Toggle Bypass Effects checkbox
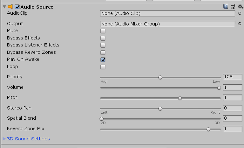This screenshot has width=244, height=148. (x=103, y=38)
